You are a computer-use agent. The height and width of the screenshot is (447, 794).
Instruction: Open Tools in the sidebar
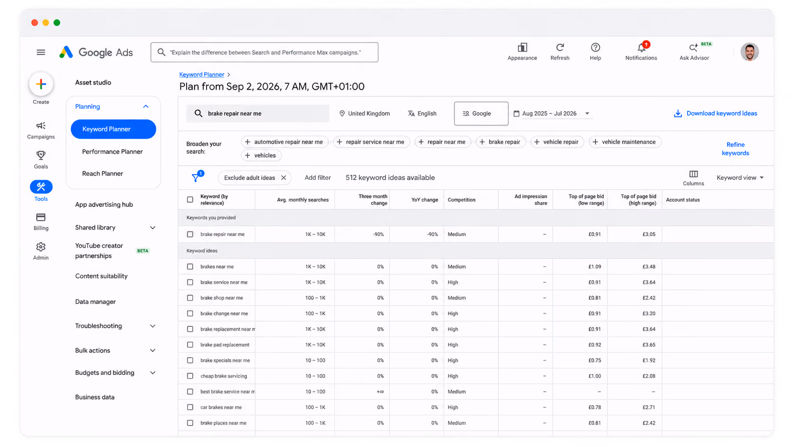(41, 191)
